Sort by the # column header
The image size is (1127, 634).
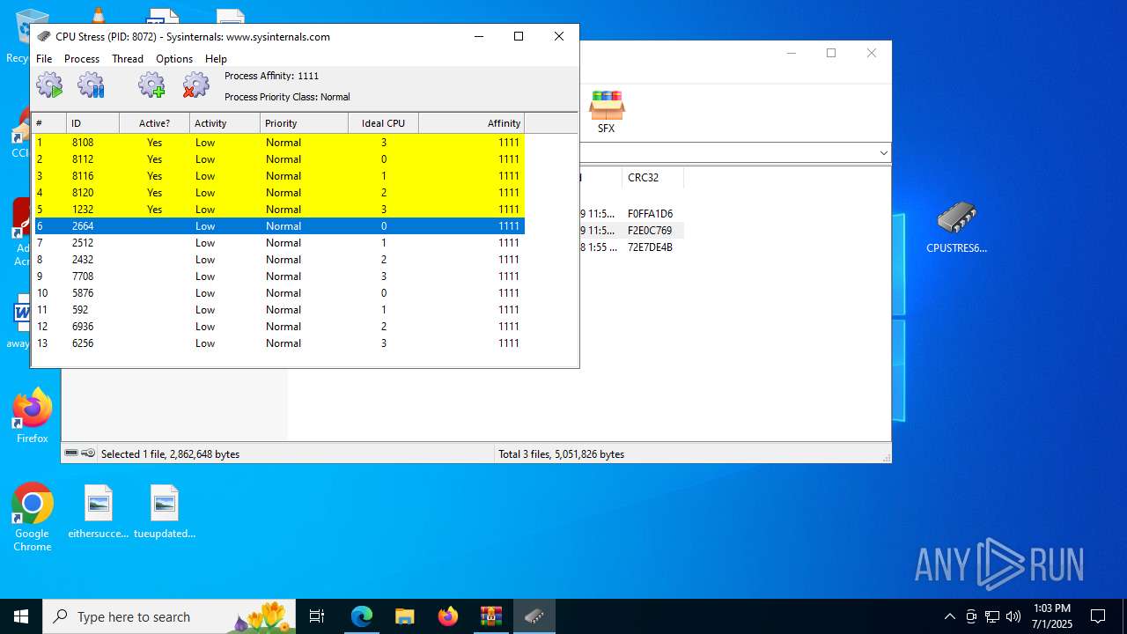click(x=48, y=123)
